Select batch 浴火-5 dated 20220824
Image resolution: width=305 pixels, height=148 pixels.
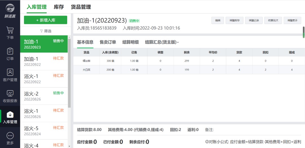click(x=44, y=131)
